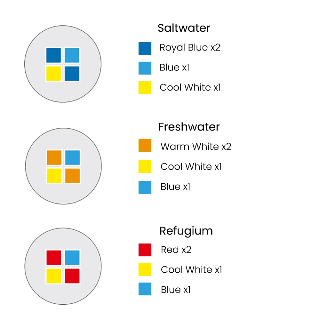Image resolution: width=320 pixels, height=320 pixels.
Task: Select the Refugium heading
Action: pyautogui.click(x=186, y=231)
